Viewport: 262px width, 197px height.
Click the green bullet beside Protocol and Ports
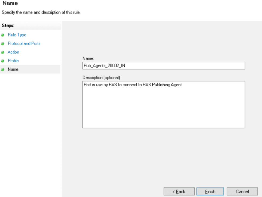(x=2, y=44)
